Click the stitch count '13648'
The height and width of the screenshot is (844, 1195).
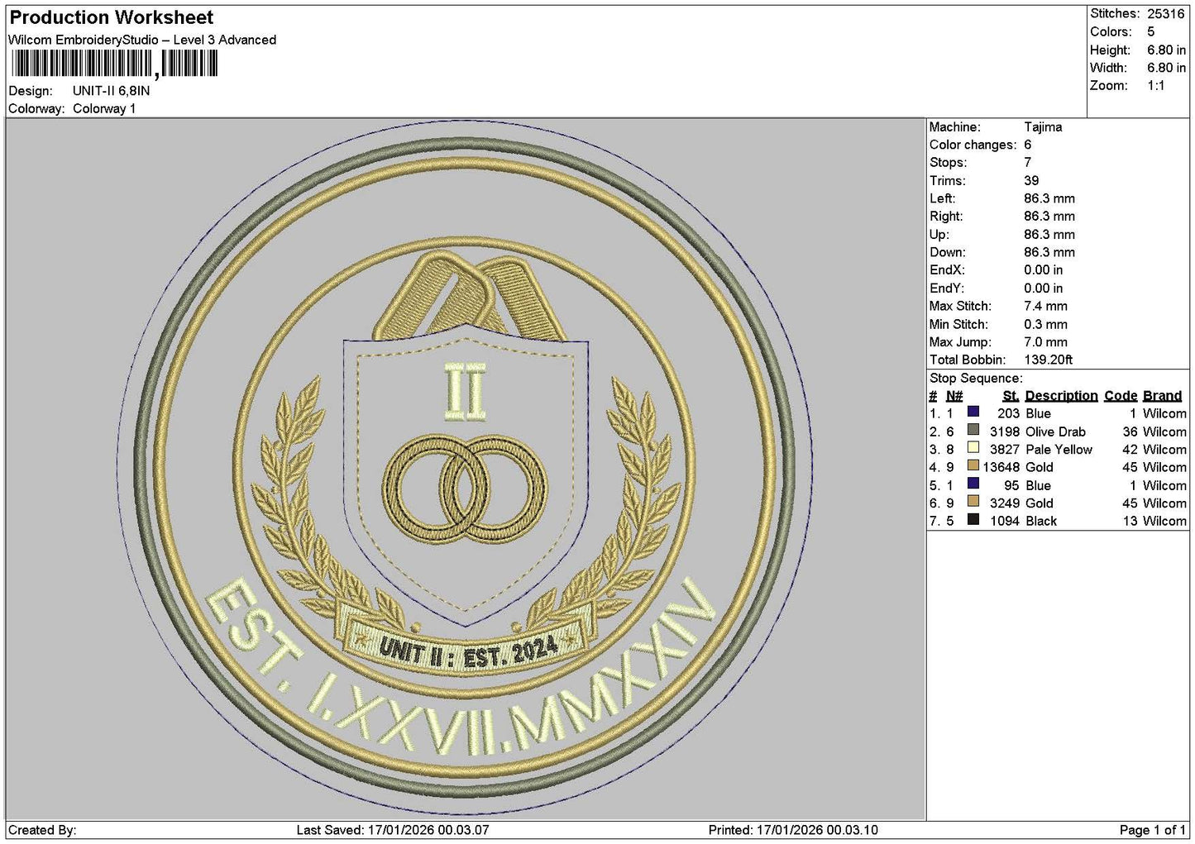click(1001, 467)
